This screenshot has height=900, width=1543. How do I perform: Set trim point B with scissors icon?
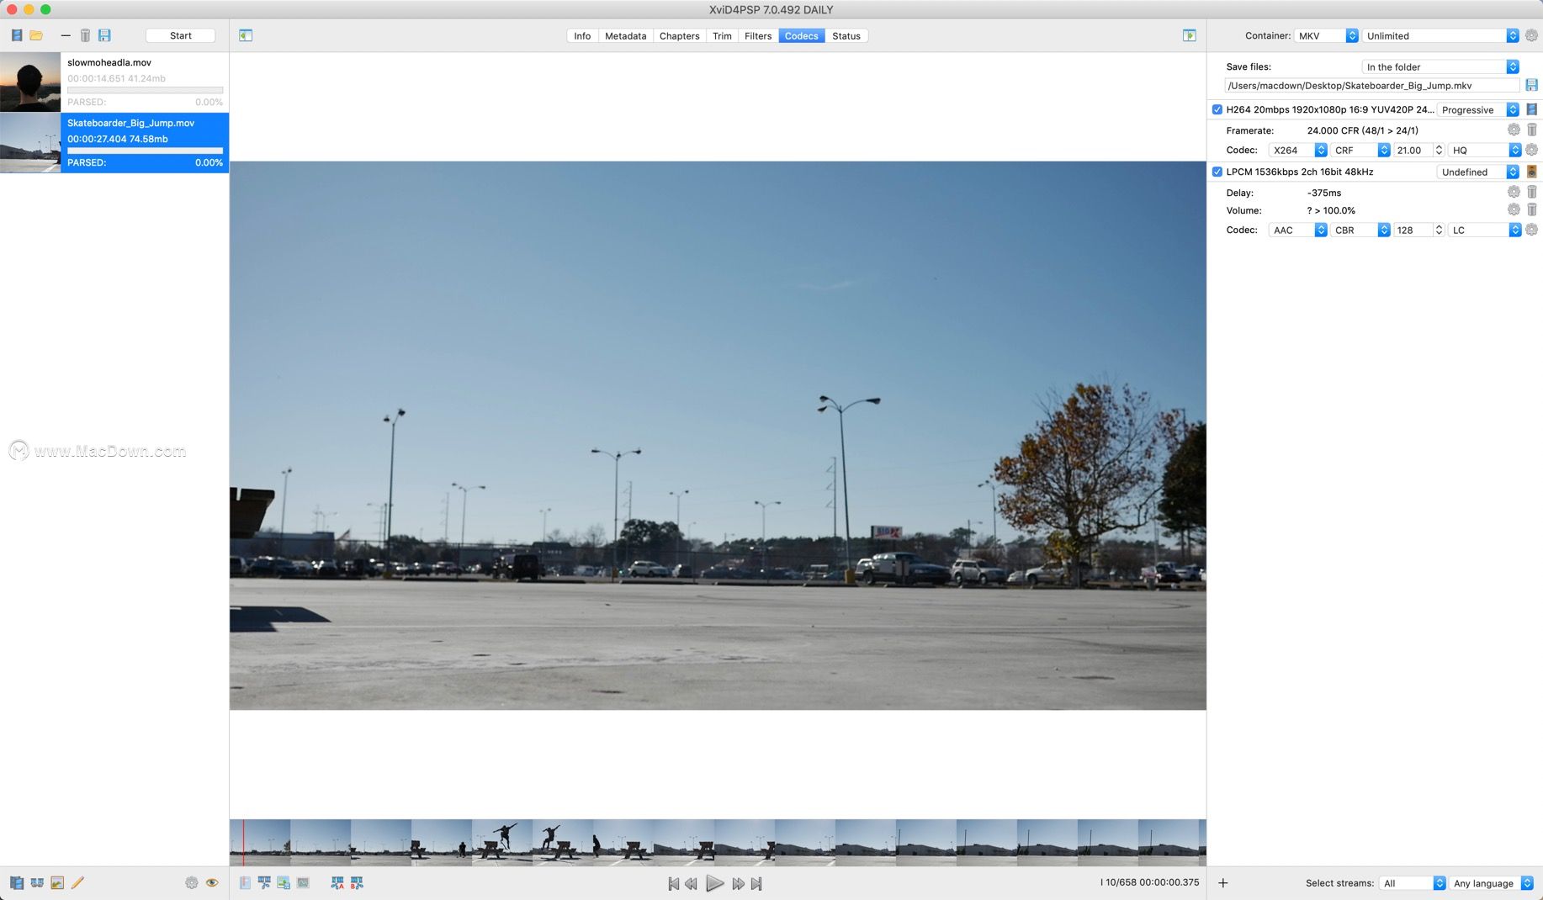point(357,883)
